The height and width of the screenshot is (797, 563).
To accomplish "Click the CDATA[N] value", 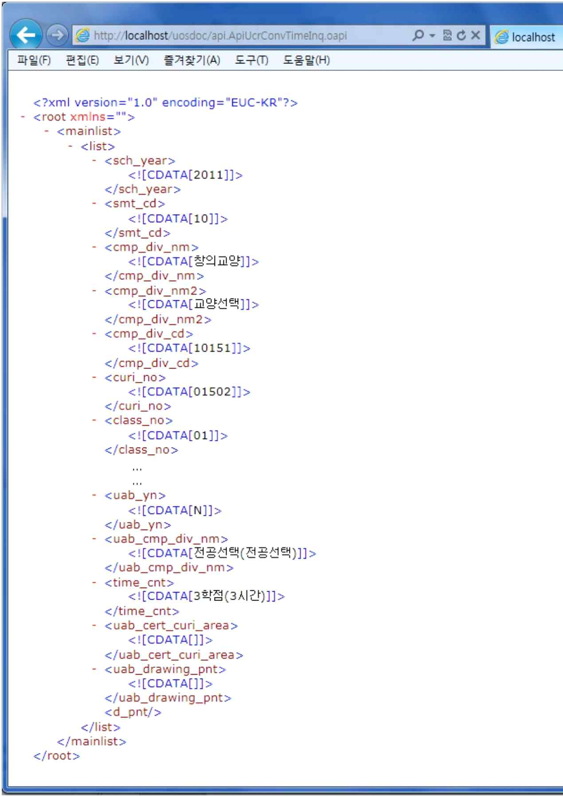I will point(175,510).
